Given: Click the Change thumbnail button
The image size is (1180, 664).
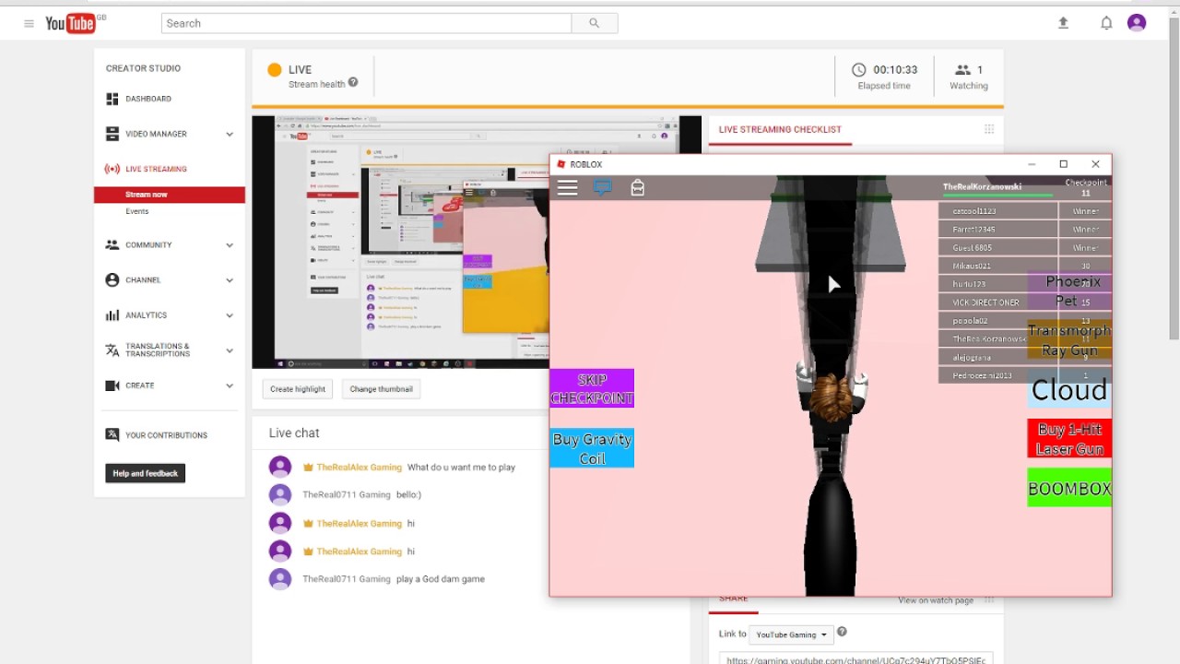Looking at the screenshot, I should (381, 389).
